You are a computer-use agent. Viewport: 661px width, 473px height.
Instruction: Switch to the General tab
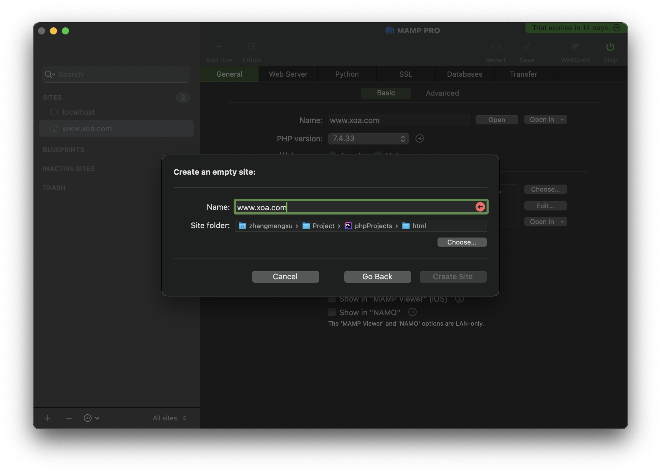[x=229, y=74]
